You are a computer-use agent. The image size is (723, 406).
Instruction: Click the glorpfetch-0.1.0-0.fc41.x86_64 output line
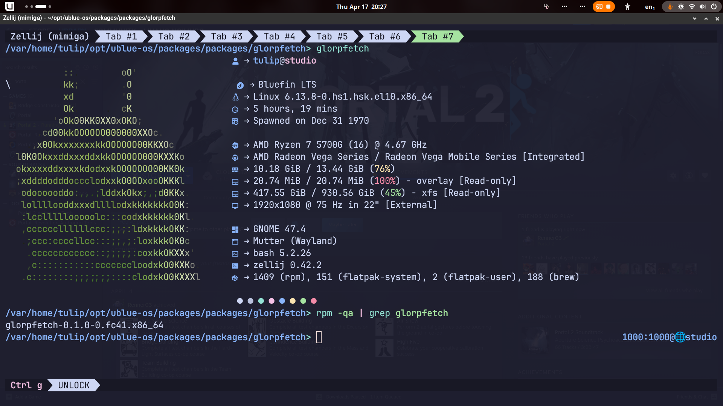pos(84,325)
